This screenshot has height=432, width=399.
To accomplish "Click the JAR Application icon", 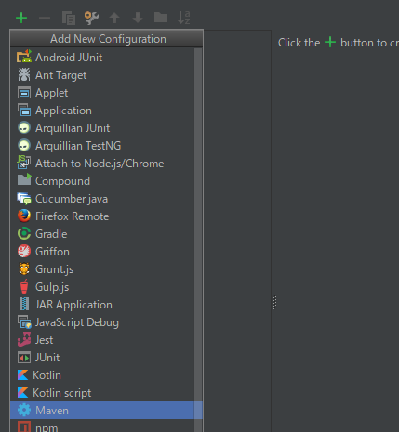I will coord(24,305).
